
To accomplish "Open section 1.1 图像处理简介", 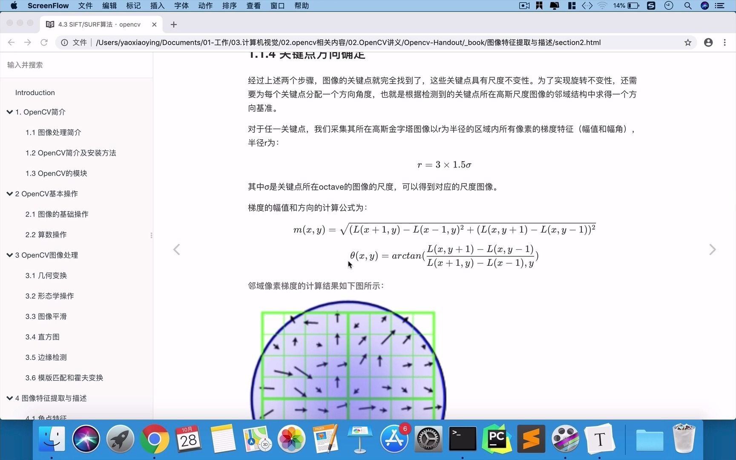I will (53, 132).
